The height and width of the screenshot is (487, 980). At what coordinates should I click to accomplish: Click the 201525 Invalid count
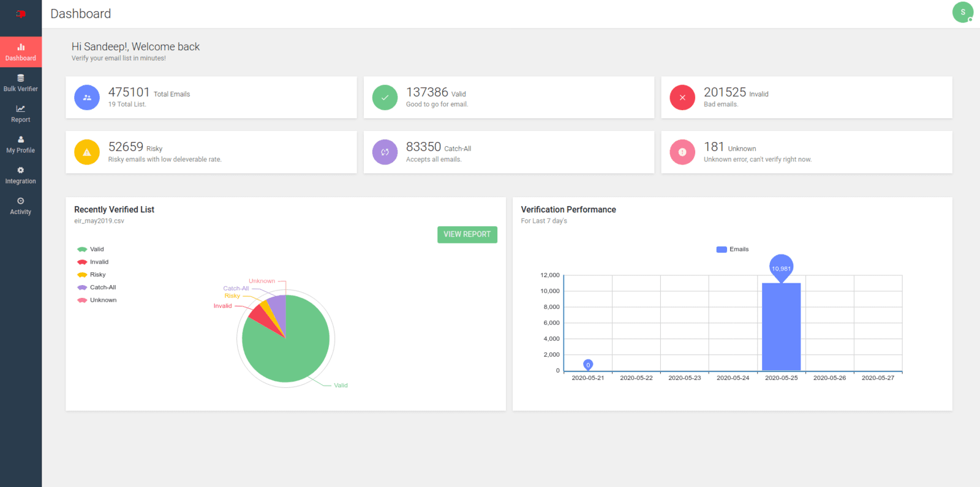(725, 92)
